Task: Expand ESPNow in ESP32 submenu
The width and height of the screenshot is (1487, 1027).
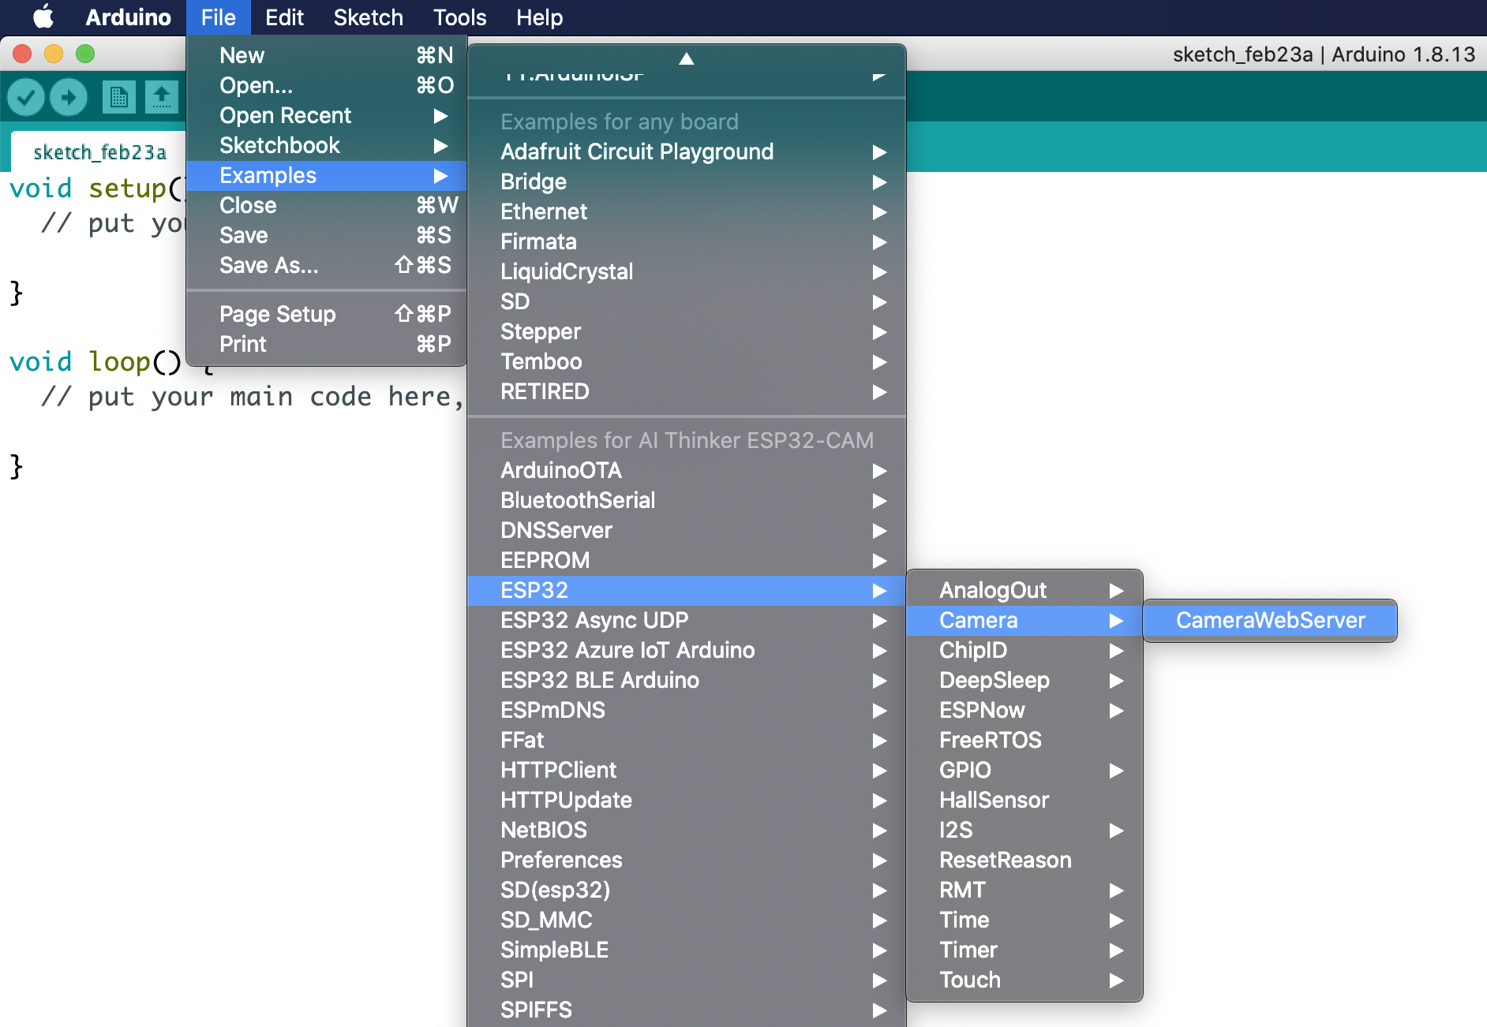Action: tap(1024, 710)
